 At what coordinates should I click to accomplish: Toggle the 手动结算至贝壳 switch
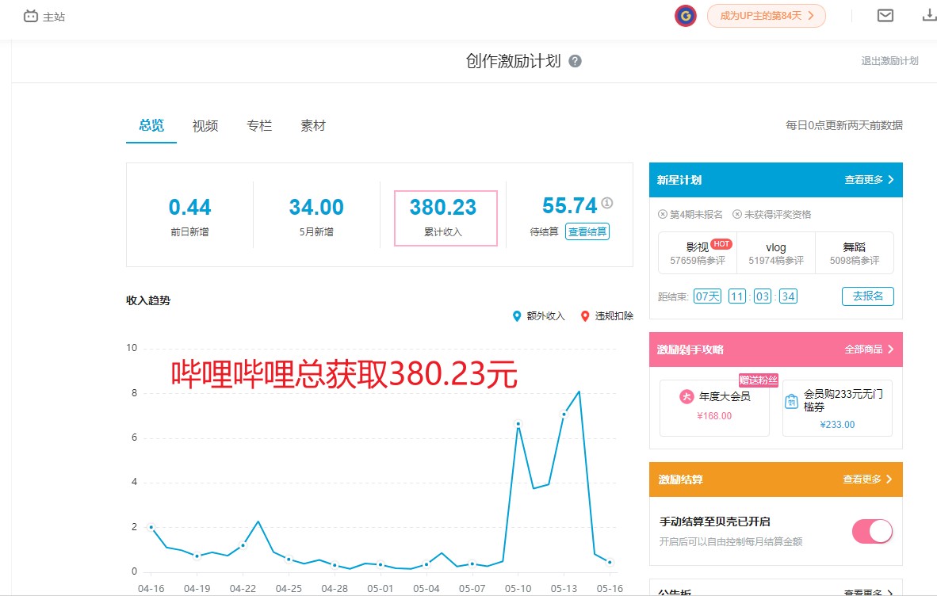(873, 531)
